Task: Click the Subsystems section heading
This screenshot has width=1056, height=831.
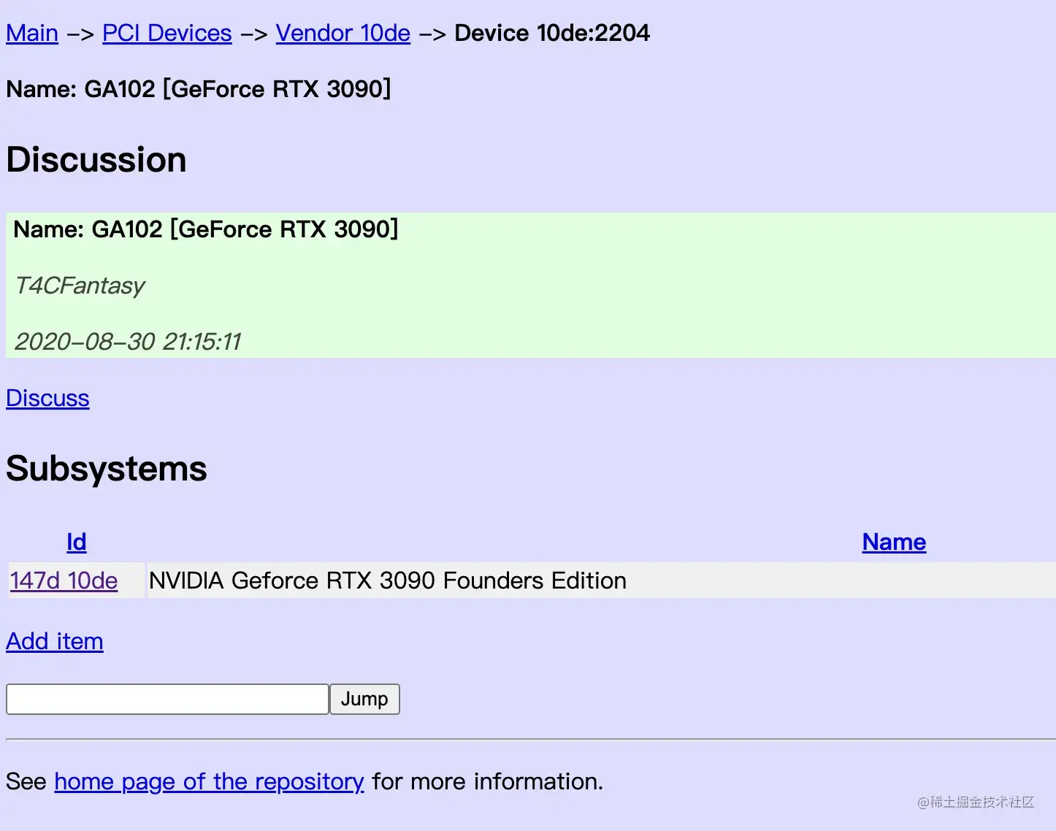Action: (107, 468)
